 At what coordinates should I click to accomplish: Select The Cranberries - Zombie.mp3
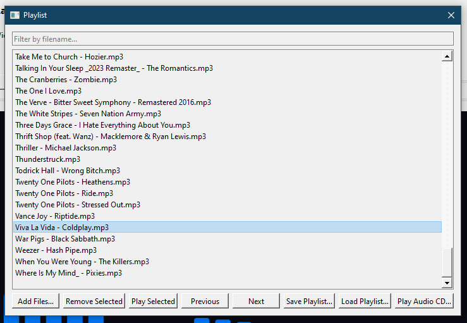[227, 79]
